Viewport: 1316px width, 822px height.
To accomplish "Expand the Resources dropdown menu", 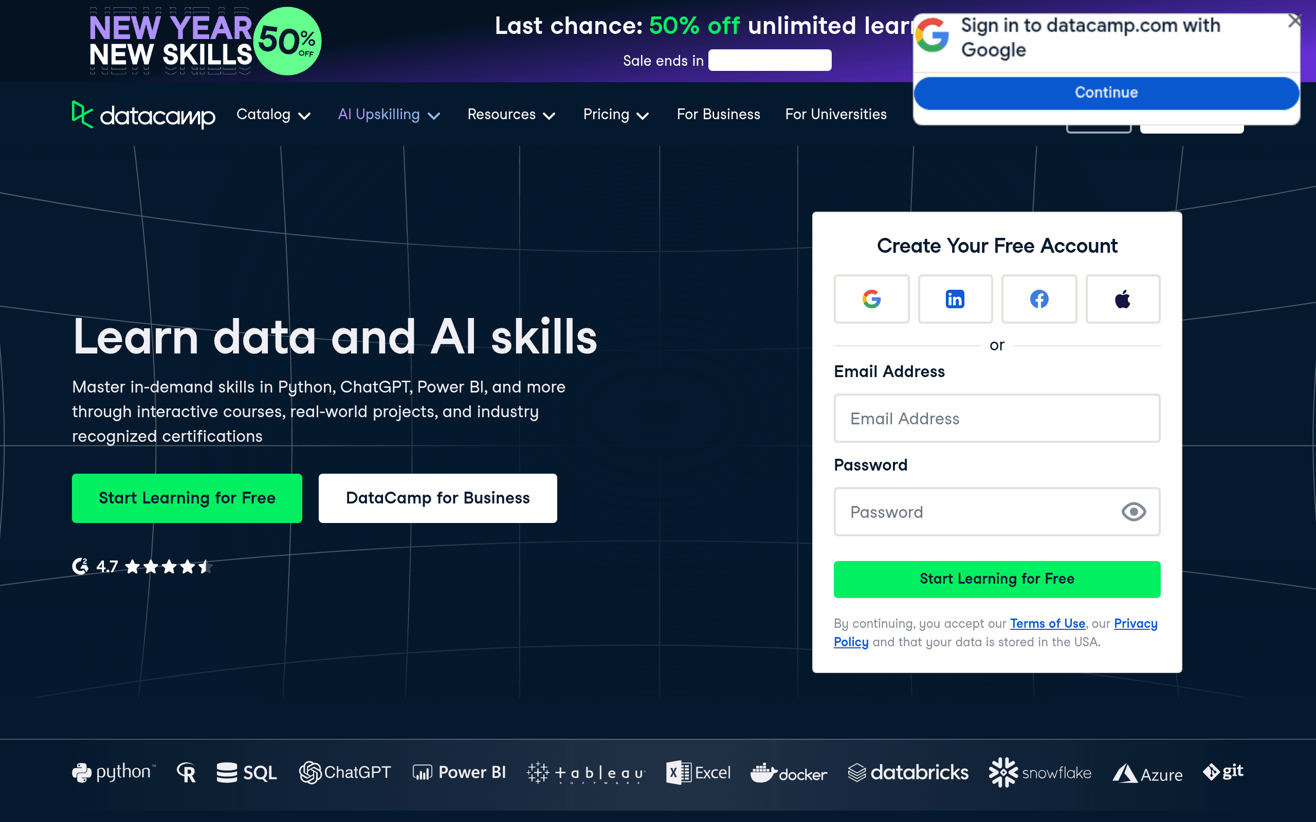I will [x=511, y=115].
